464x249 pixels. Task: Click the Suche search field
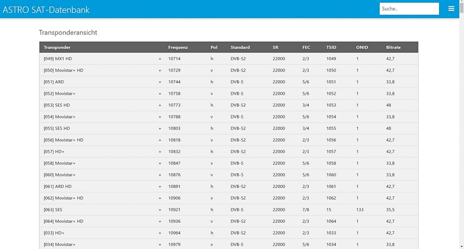(x=409, y=8)
